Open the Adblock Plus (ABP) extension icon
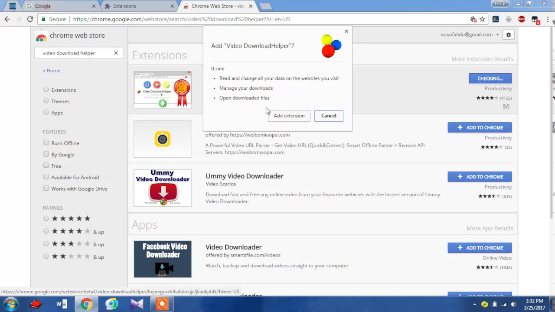This screenshot has width=555, height=312. tap(522, 19)
